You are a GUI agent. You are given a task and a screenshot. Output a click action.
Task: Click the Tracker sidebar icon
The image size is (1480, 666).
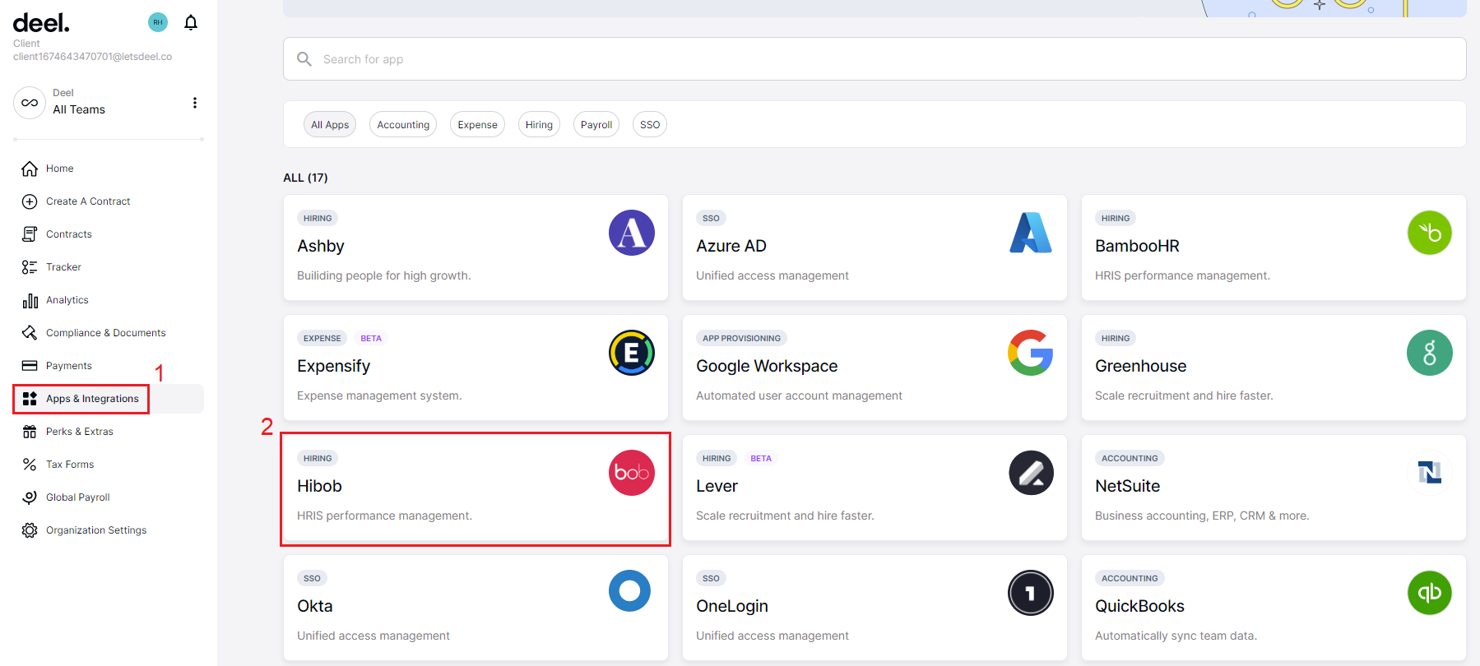[x=30, y=267]
